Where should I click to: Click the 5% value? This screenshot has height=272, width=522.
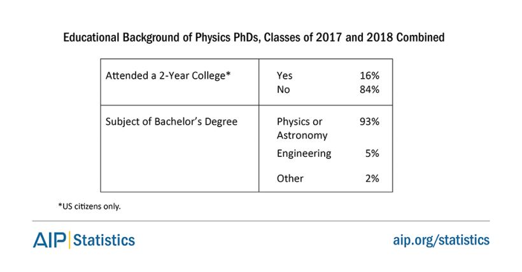(372, 153)
